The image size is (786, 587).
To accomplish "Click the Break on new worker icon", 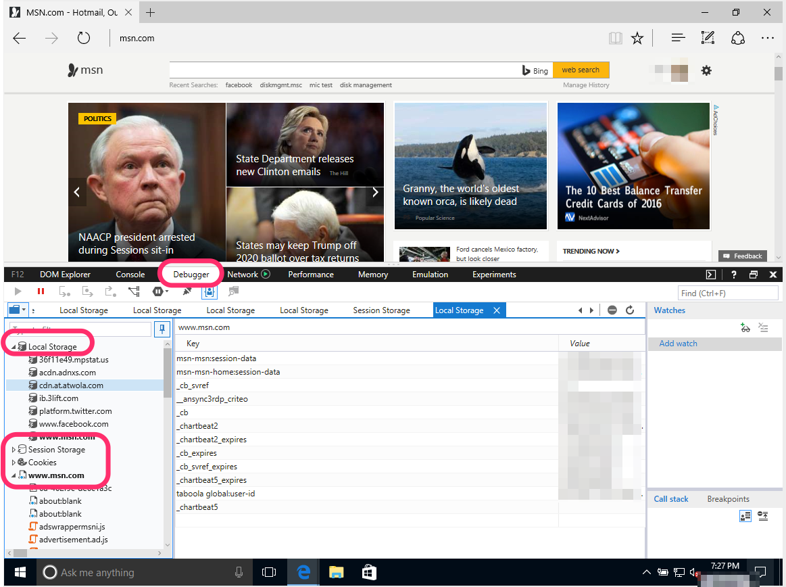I will (x=134, y=291).
